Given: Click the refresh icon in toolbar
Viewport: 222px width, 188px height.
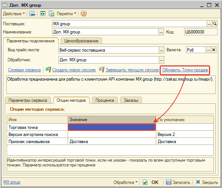Looking at the screenshot, I should [x=43, y=14].
